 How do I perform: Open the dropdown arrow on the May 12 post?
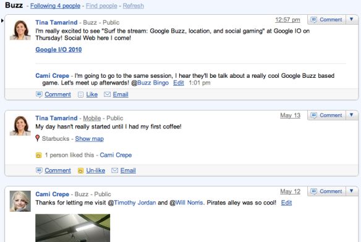point(352,191)
